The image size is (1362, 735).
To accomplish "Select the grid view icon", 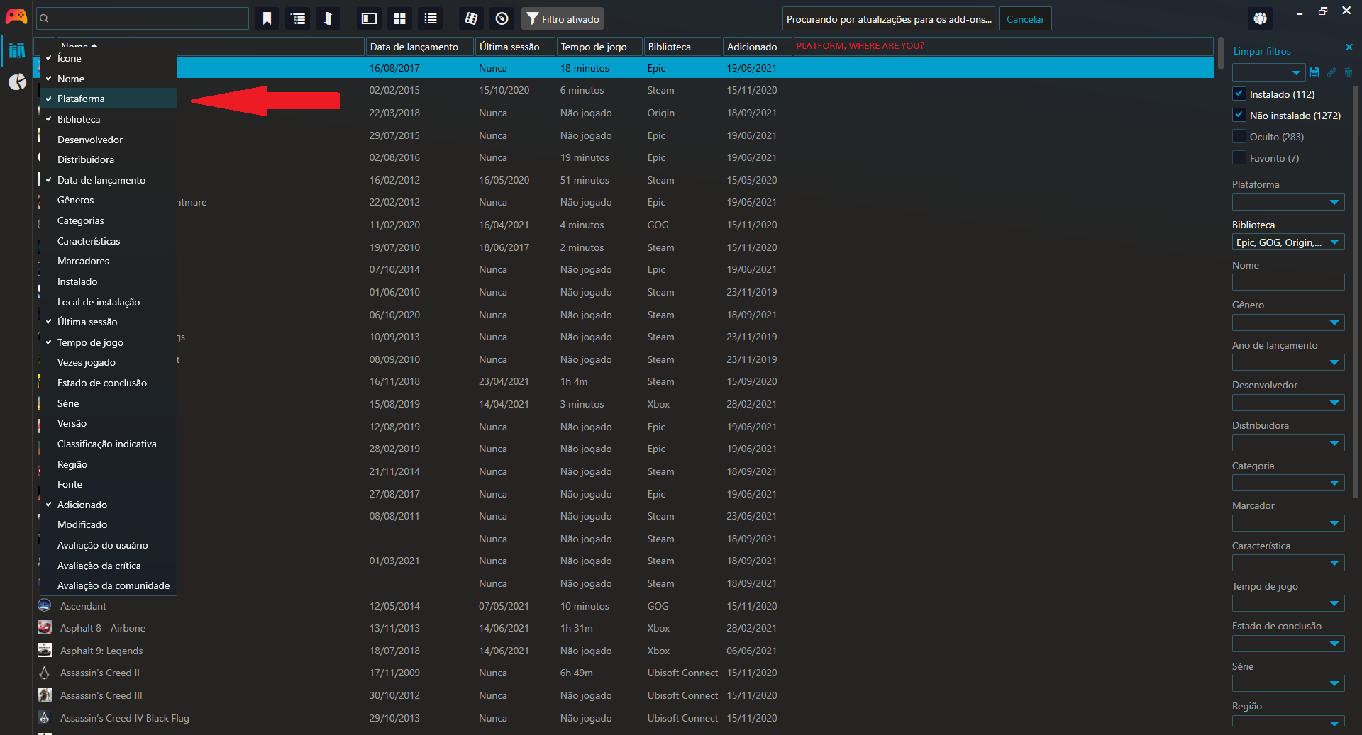I will click(x=400, y=18).
